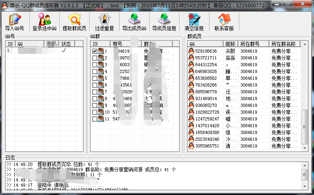The image size is (314, 195).
Task: Click the 清空信息 toolbar icon
Action: pyautogui.click(x=194, y=19)
